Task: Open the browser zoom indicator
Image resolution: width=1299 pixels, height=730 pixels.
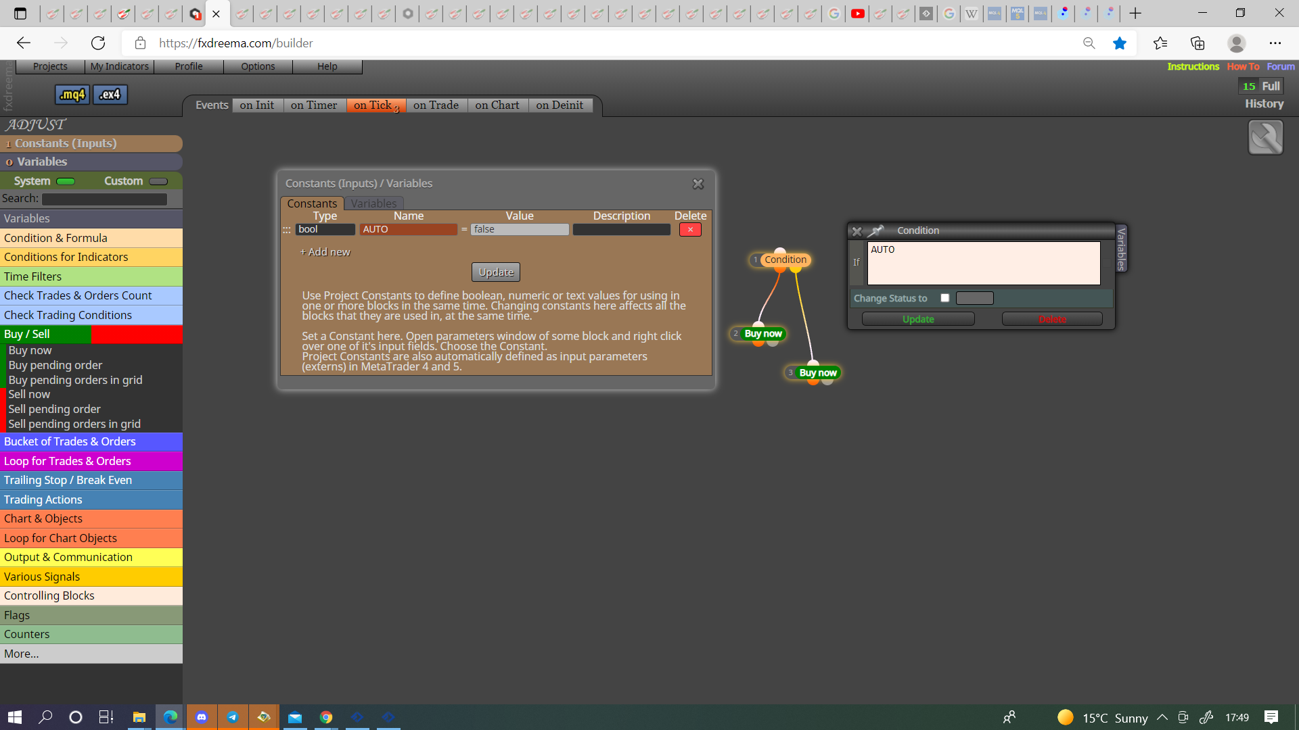Action: (1089, 43)
